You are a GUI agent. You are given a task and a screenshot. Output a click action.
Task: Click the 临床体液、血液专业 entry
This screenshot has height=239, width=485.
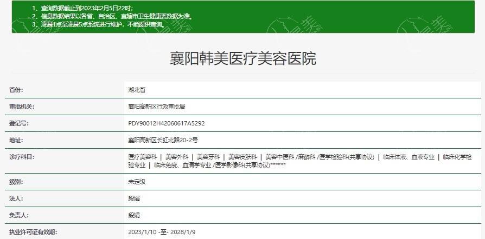coord(409,157)
